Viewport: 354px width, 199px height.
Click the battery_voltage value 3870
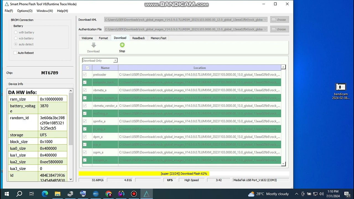pyautogui.click(x=44, y=106)
